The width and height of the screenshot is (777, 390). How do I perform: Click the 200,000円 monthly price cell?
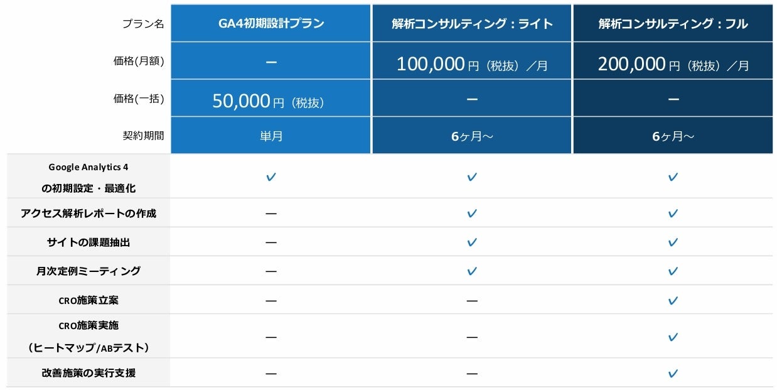click(x=673, y=64)
